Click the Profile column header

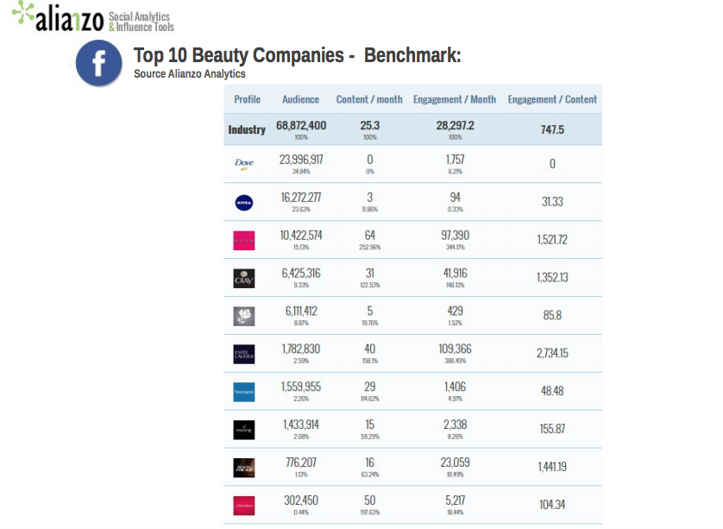247,99
